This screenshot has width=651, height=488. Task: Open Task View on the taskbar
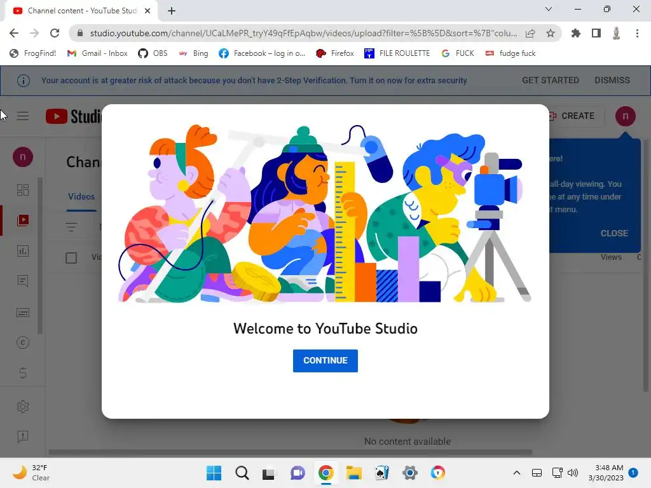pos(269,473)
